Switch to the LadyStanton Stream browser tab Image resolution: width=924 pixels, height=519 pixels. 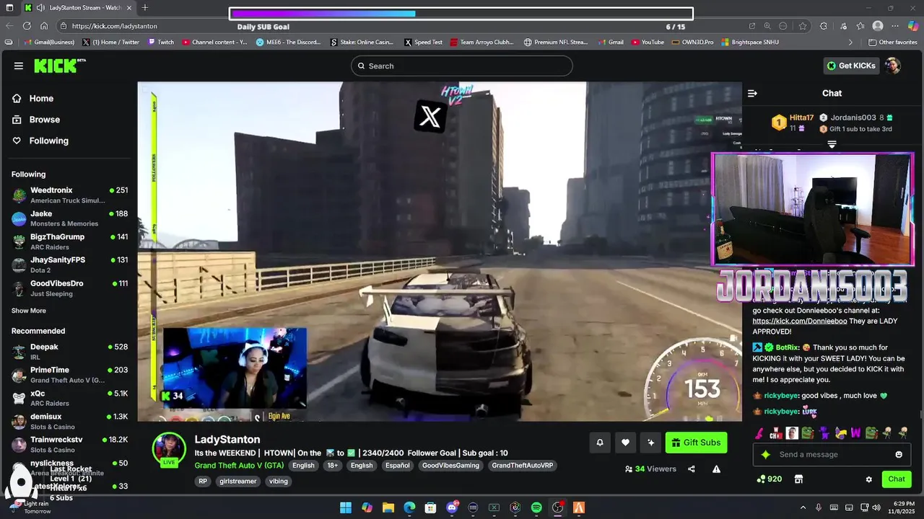pyautogui.click(x=78, y=7)
